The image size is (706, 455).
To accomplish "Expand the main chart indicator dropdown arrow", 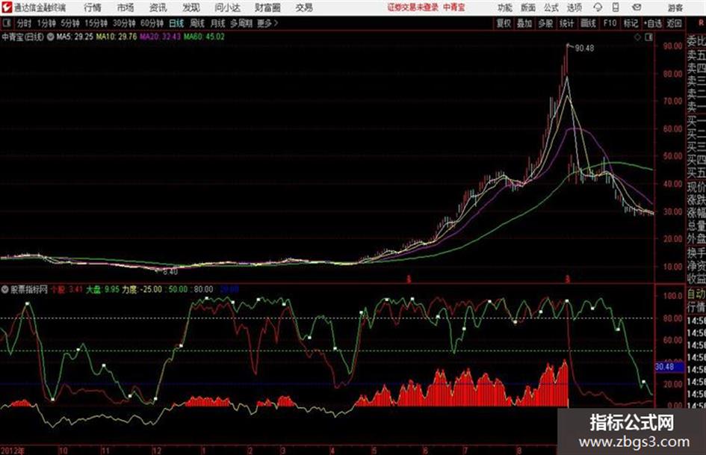I will click(50, 37).
